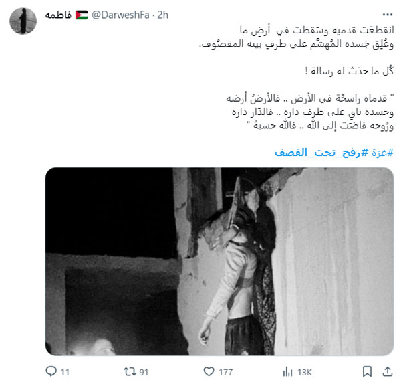Open the author display name فاطمه

click(x=58, y=15)
